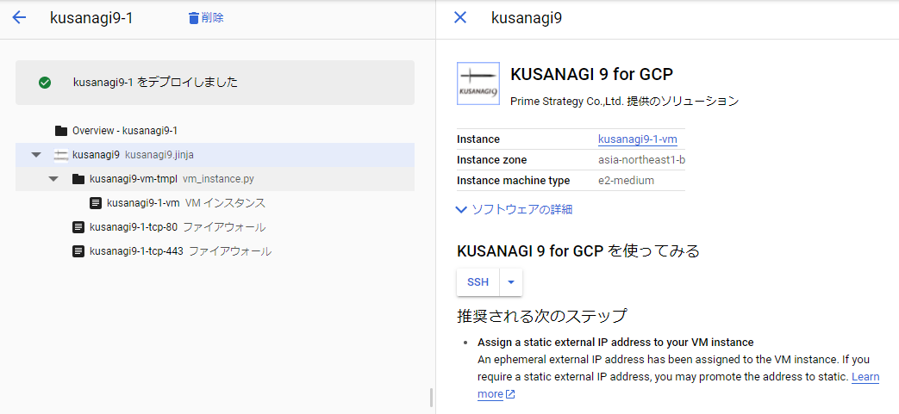899x414 pixels.
Task: Click the green deployment success checkmark
Action: point(45,83)
